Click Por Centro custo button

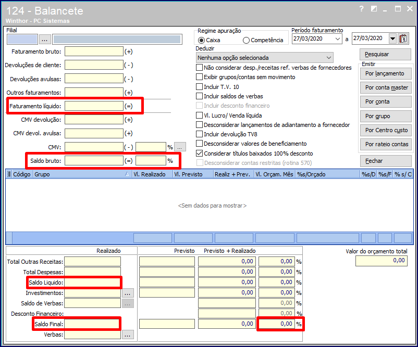click(x=386, y=130)
